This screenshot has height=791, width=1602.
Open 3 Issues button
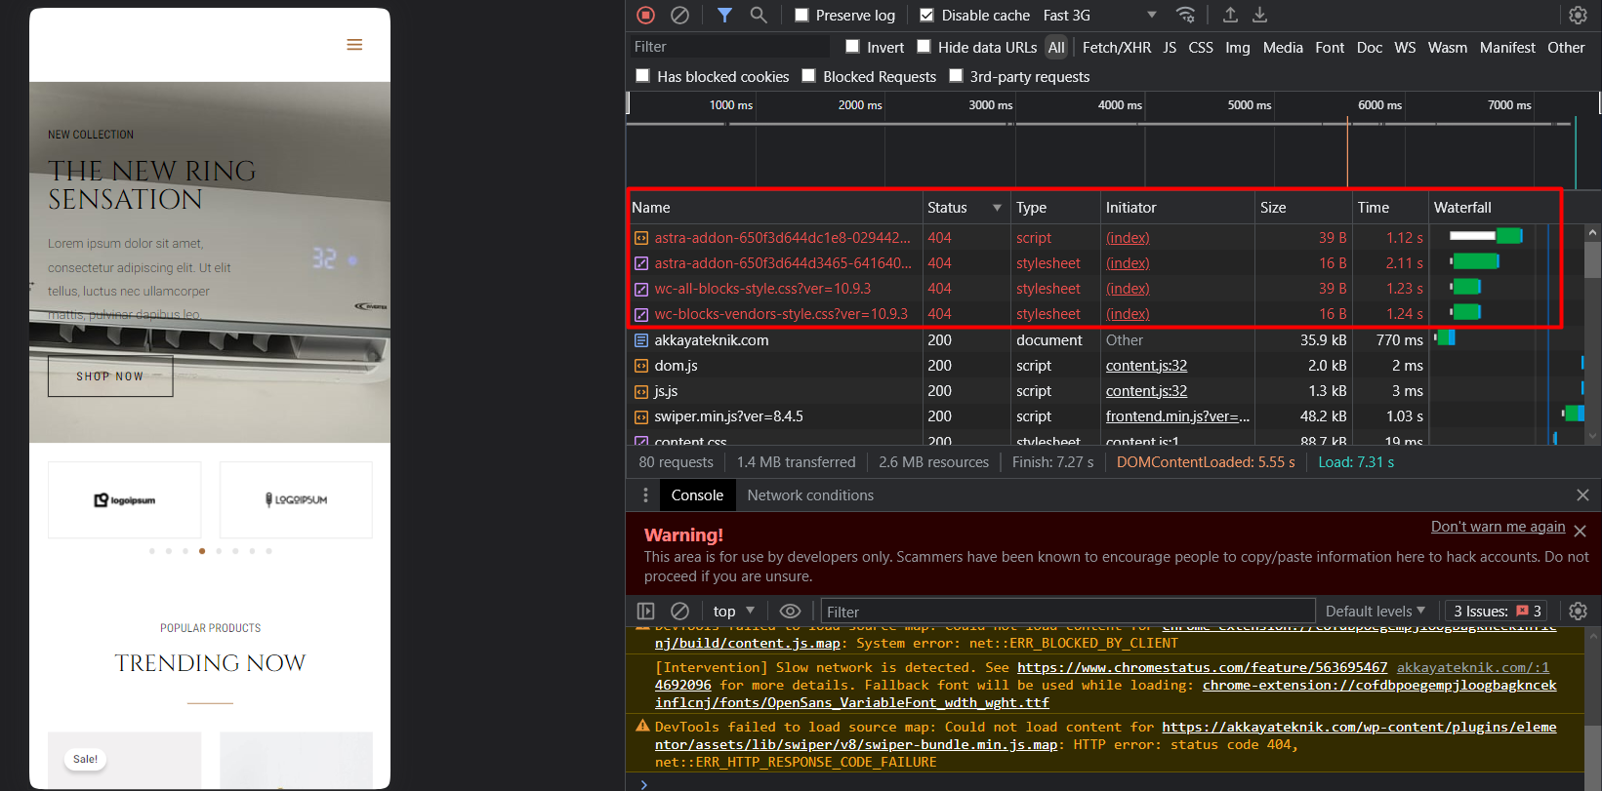(x=1497, y=611)
